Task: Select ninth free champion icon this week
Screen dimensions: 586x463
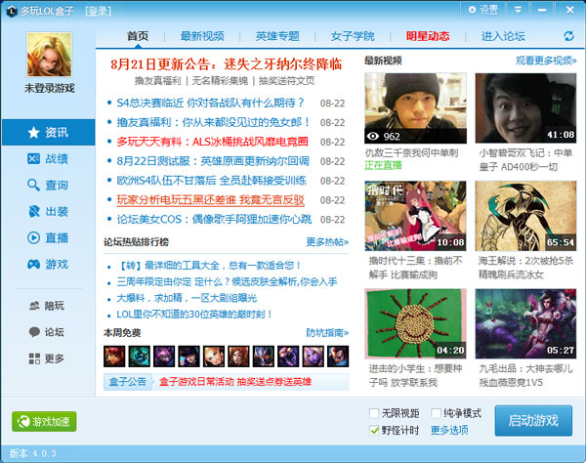Action: click(x=314, y=357)
